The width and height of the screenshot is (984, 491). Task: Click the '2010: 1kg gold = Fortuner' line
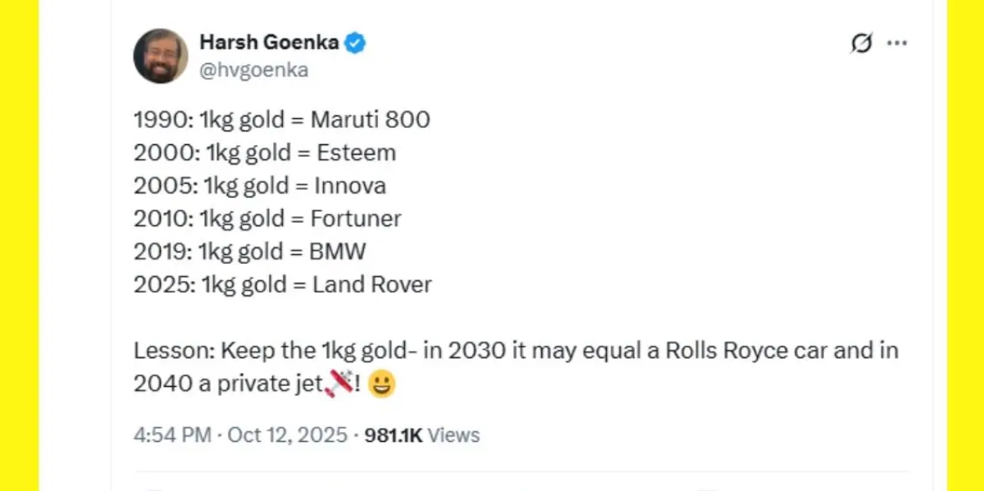[267, 219]
